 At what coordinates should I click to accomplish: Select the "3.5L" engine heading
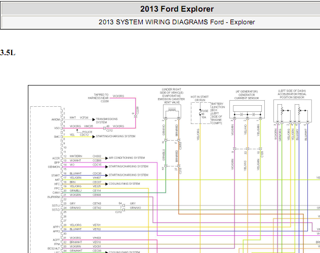[8, 53]
